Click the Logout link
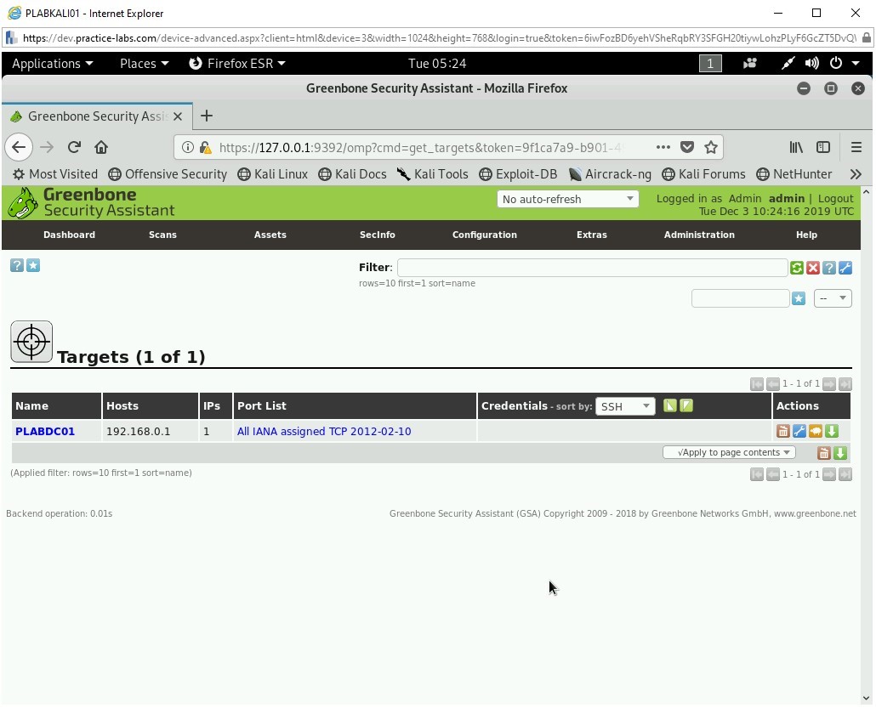Image resolution: width=876 pixels, height=708 pixels. point(835,198)
